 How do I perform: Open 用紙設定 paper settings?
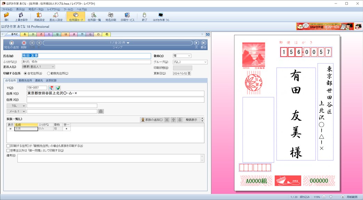[39, 17]
